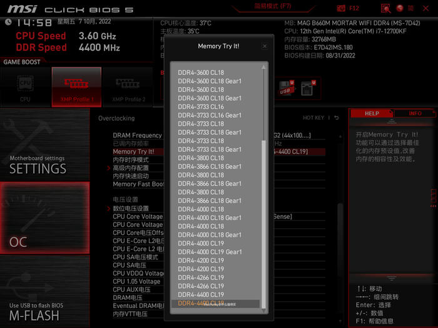Click the F12 screenshot camera icon
The image size is (438, 328).
click(341, 8)
